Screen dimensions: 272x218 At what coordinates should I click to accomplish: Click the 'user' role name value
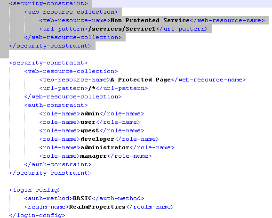click(88, 122)
